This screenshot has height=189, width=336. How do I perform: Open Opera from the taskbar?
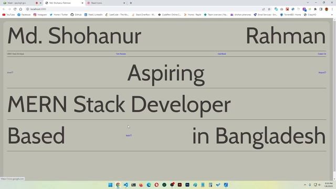tap(156, 185)
